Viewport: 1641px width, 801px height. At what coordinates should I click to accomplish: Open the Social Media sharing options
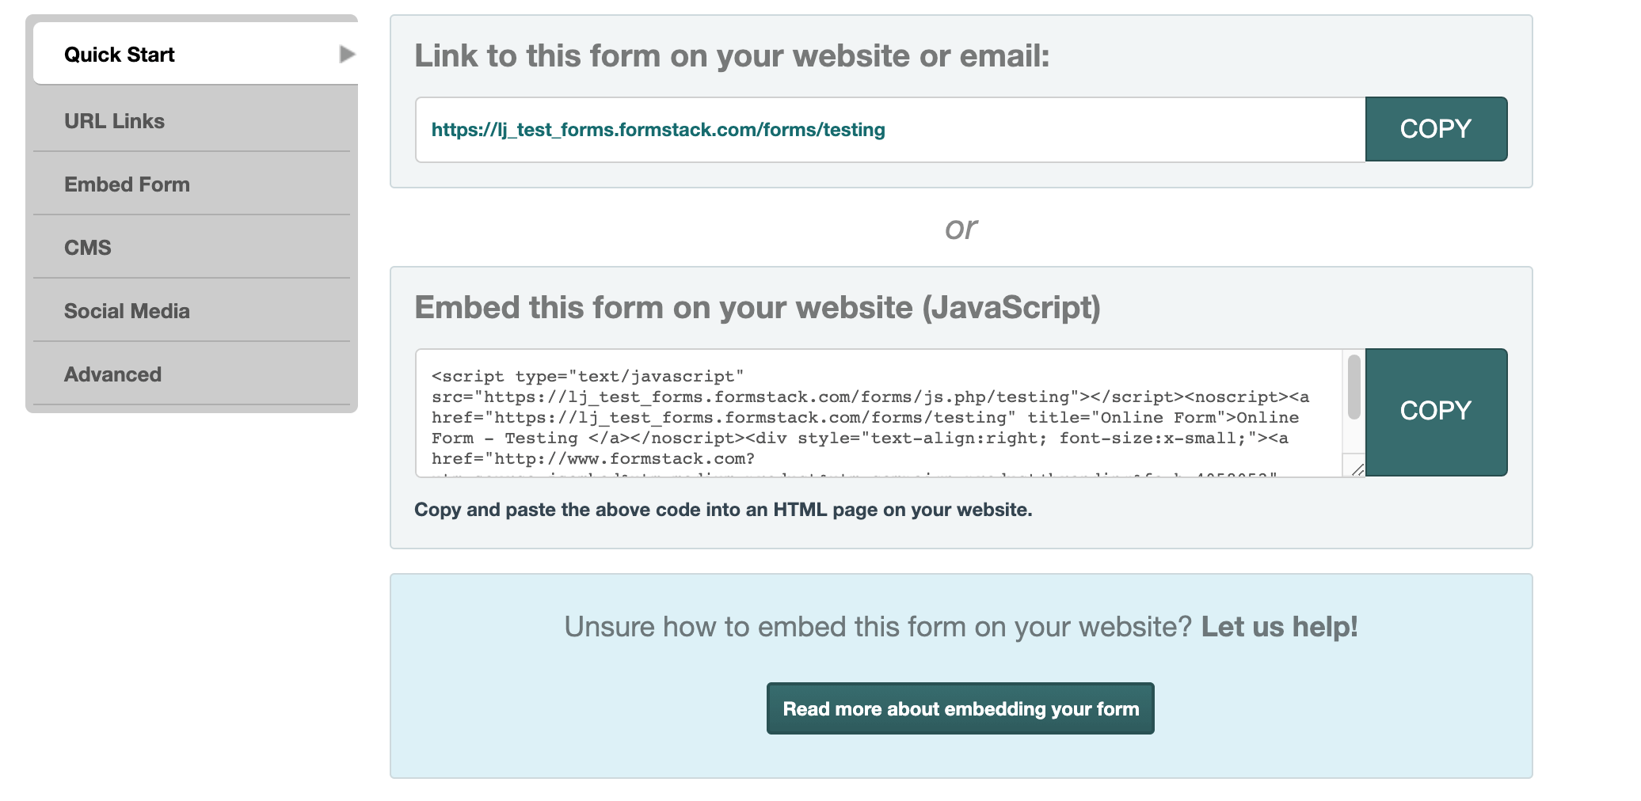(x=127, y=310)
